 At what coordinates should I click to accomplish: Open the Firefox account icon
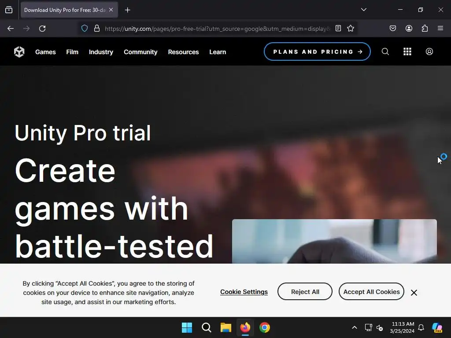pos(409,29)
